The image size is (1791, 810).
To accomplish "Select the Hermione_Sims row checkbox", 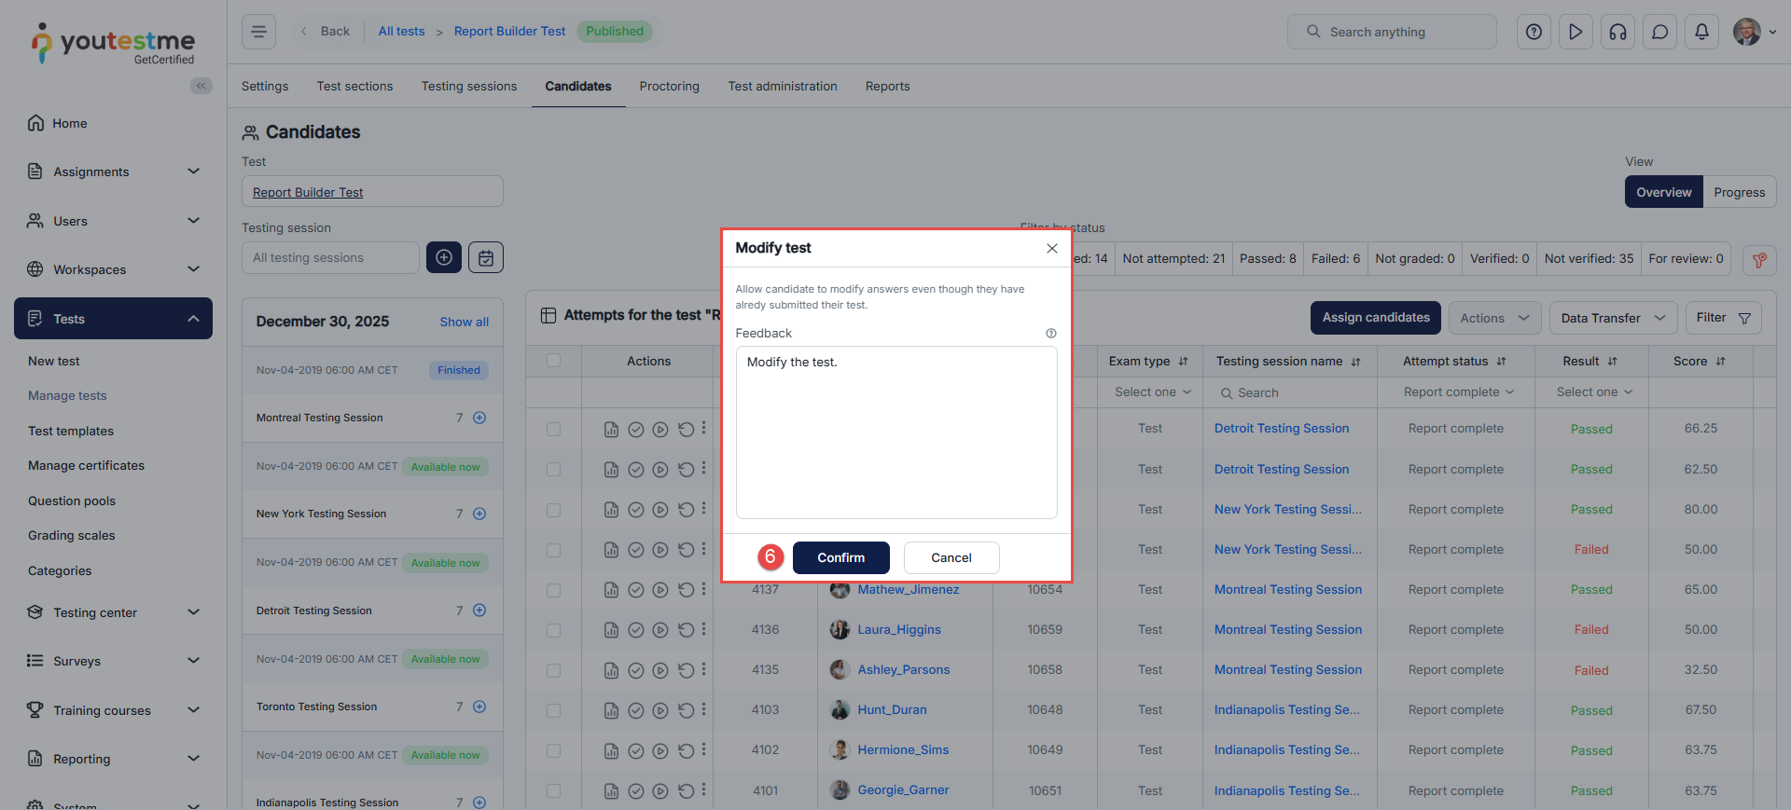I will (553, 750).
